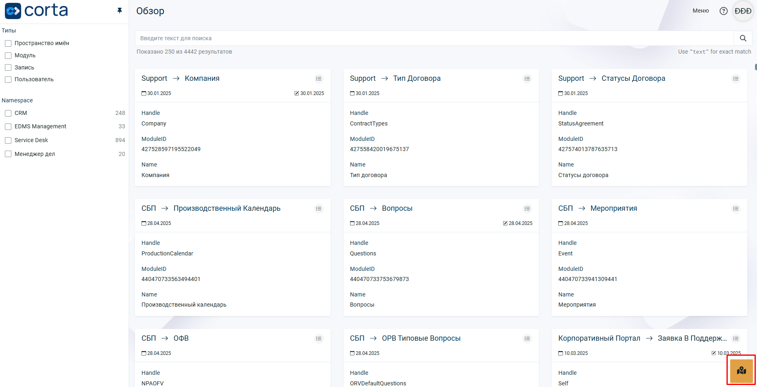Open ОРВ Типовые Вопросы title link
The width and height of the screenshot is (757, 387).
pos(421,338)
